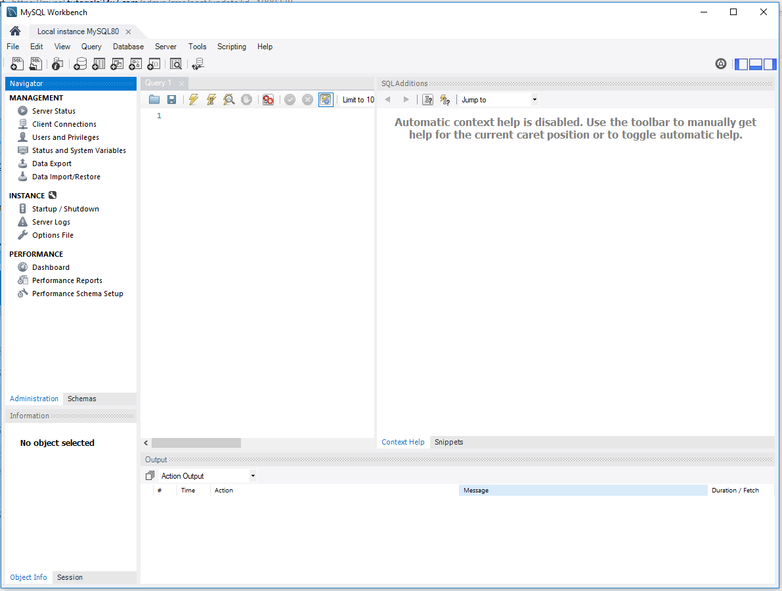Get context help for caret position

tap(428, 100)
